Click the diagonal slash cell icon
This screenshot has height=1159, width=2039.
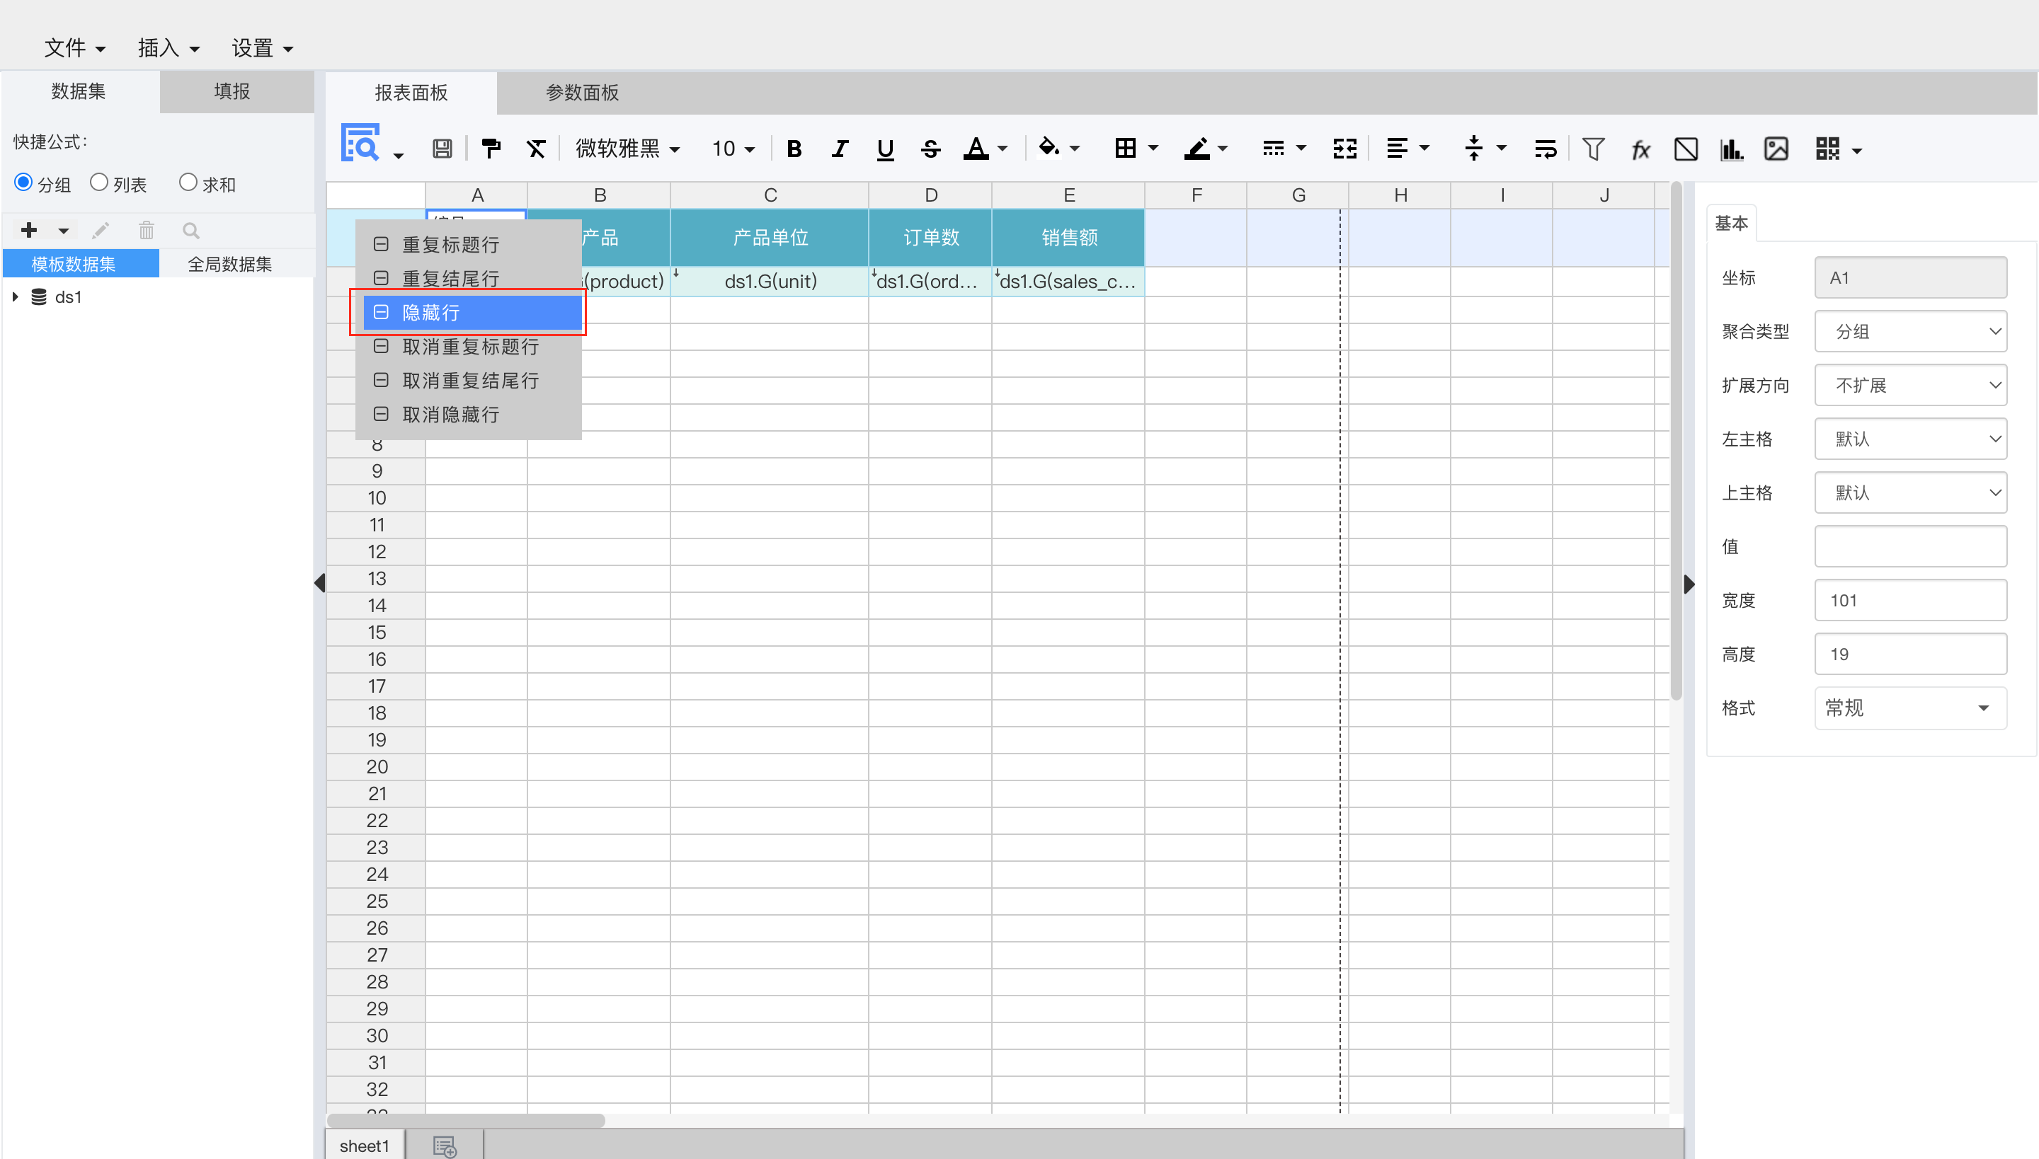click(x=1685, y=149)
